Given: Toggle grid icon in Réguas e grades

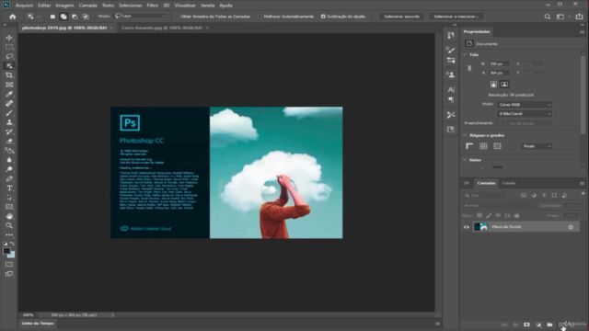Looking at the screenshot, I should pos(483,146).
